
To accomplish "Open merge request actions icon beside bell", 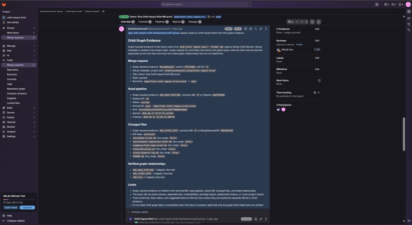I will point(312,22).
